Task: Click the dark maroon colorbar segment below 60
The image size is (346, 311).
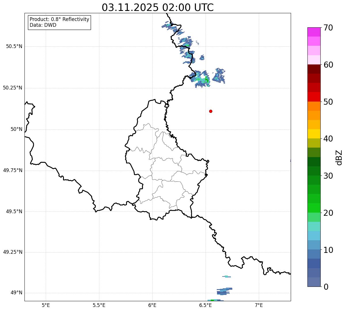Action: pos(314,69)
